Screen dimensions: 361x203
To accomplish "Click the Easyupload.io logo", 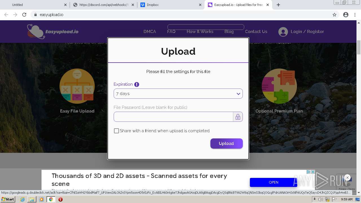I will [x=53, y=31].
